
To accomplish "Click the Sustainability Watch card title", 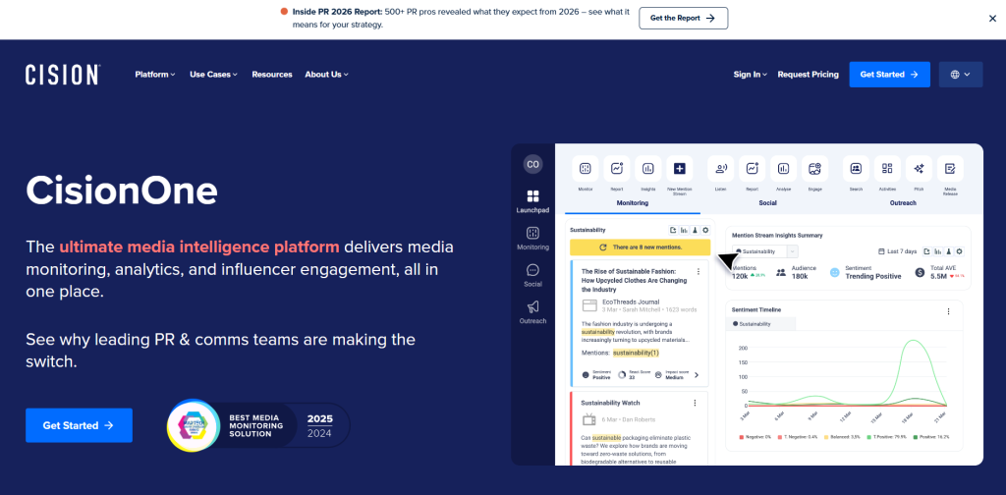I will click(610, 404).
